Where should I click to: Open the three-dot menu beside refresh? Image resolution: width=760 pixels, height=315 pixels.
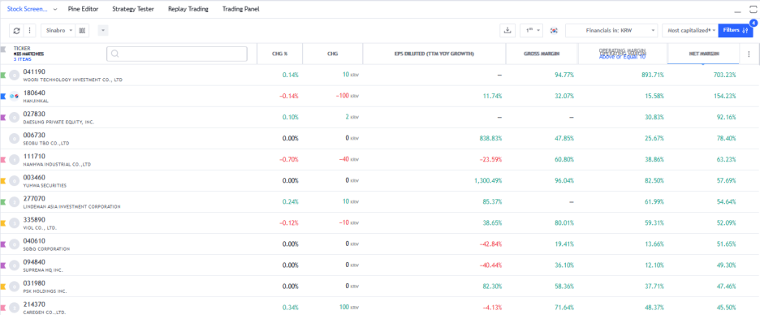[x=29, y=31]
